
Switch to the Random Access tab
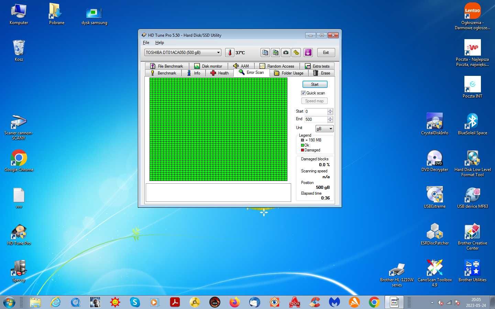pyautogui.click(x=277, y=66)
